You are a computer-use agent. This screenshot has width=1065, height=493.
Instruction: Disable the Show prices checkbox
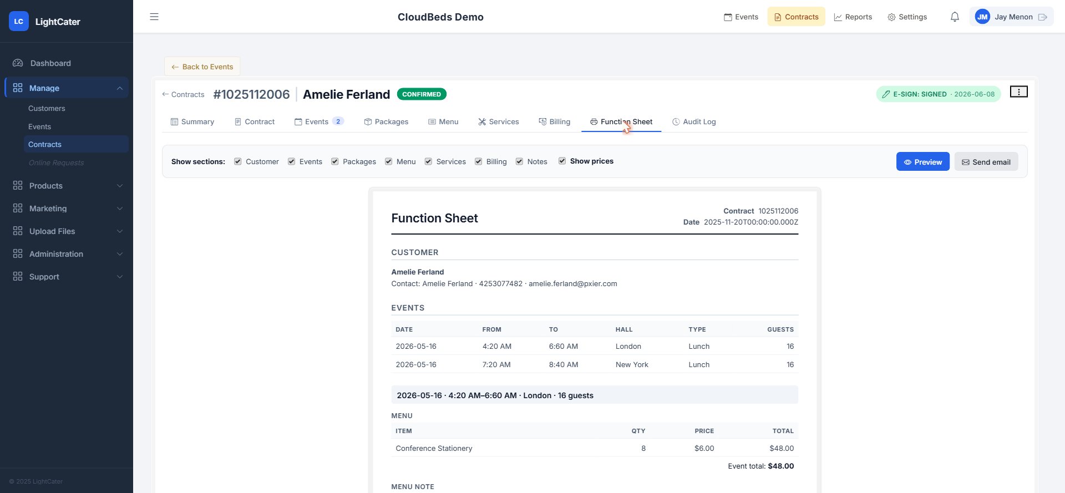[x=562, y=161]
